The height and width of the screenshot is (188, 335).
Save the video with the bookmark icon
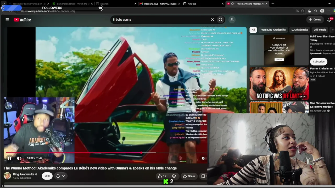coord(203,176)
